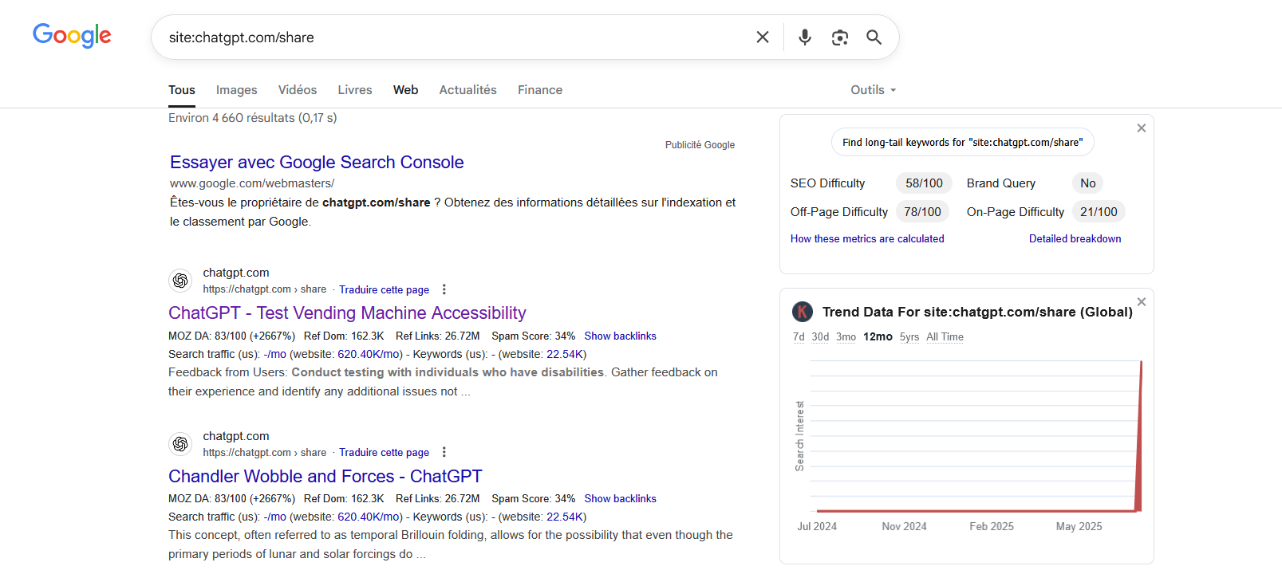Click Environ 4 660 résultats text
Image resolution: width=1282 pixels, height=574 pixels.
point(252,118)
